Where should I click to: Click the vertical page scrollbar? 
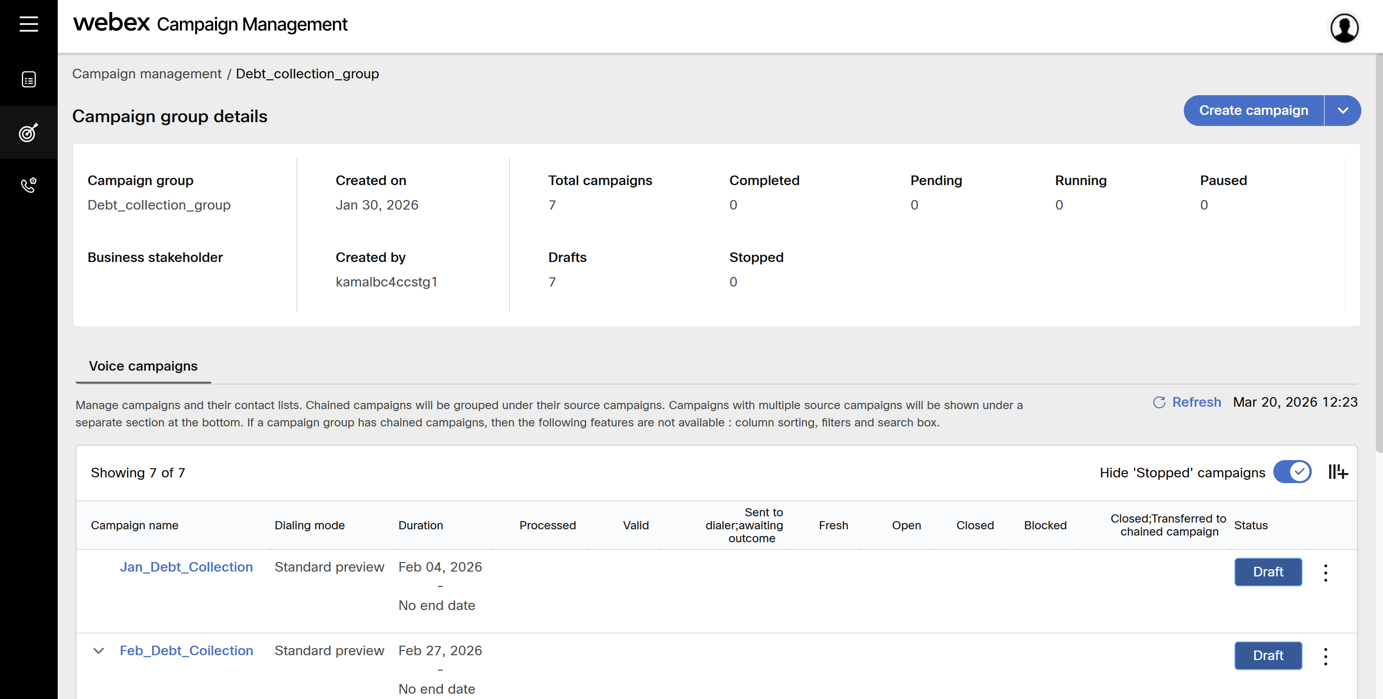click(1378, 252)
